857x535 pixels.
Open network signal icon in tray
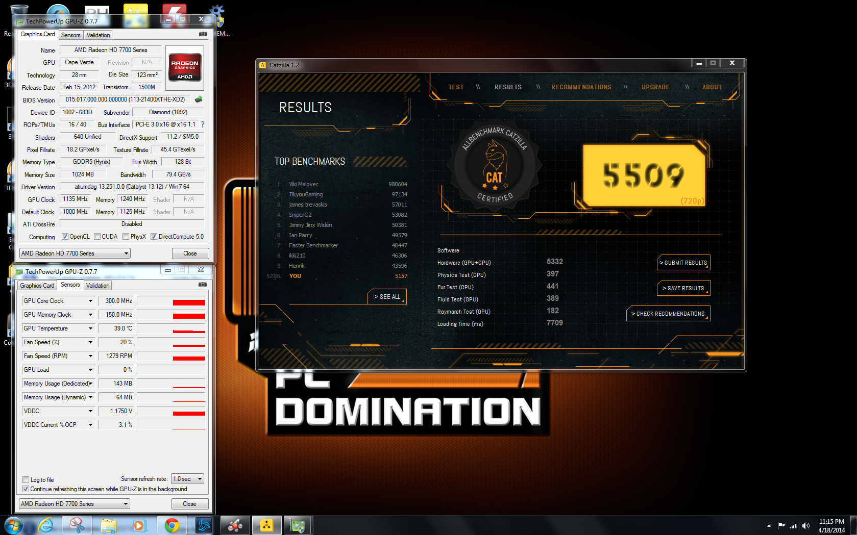click(793, 526)
